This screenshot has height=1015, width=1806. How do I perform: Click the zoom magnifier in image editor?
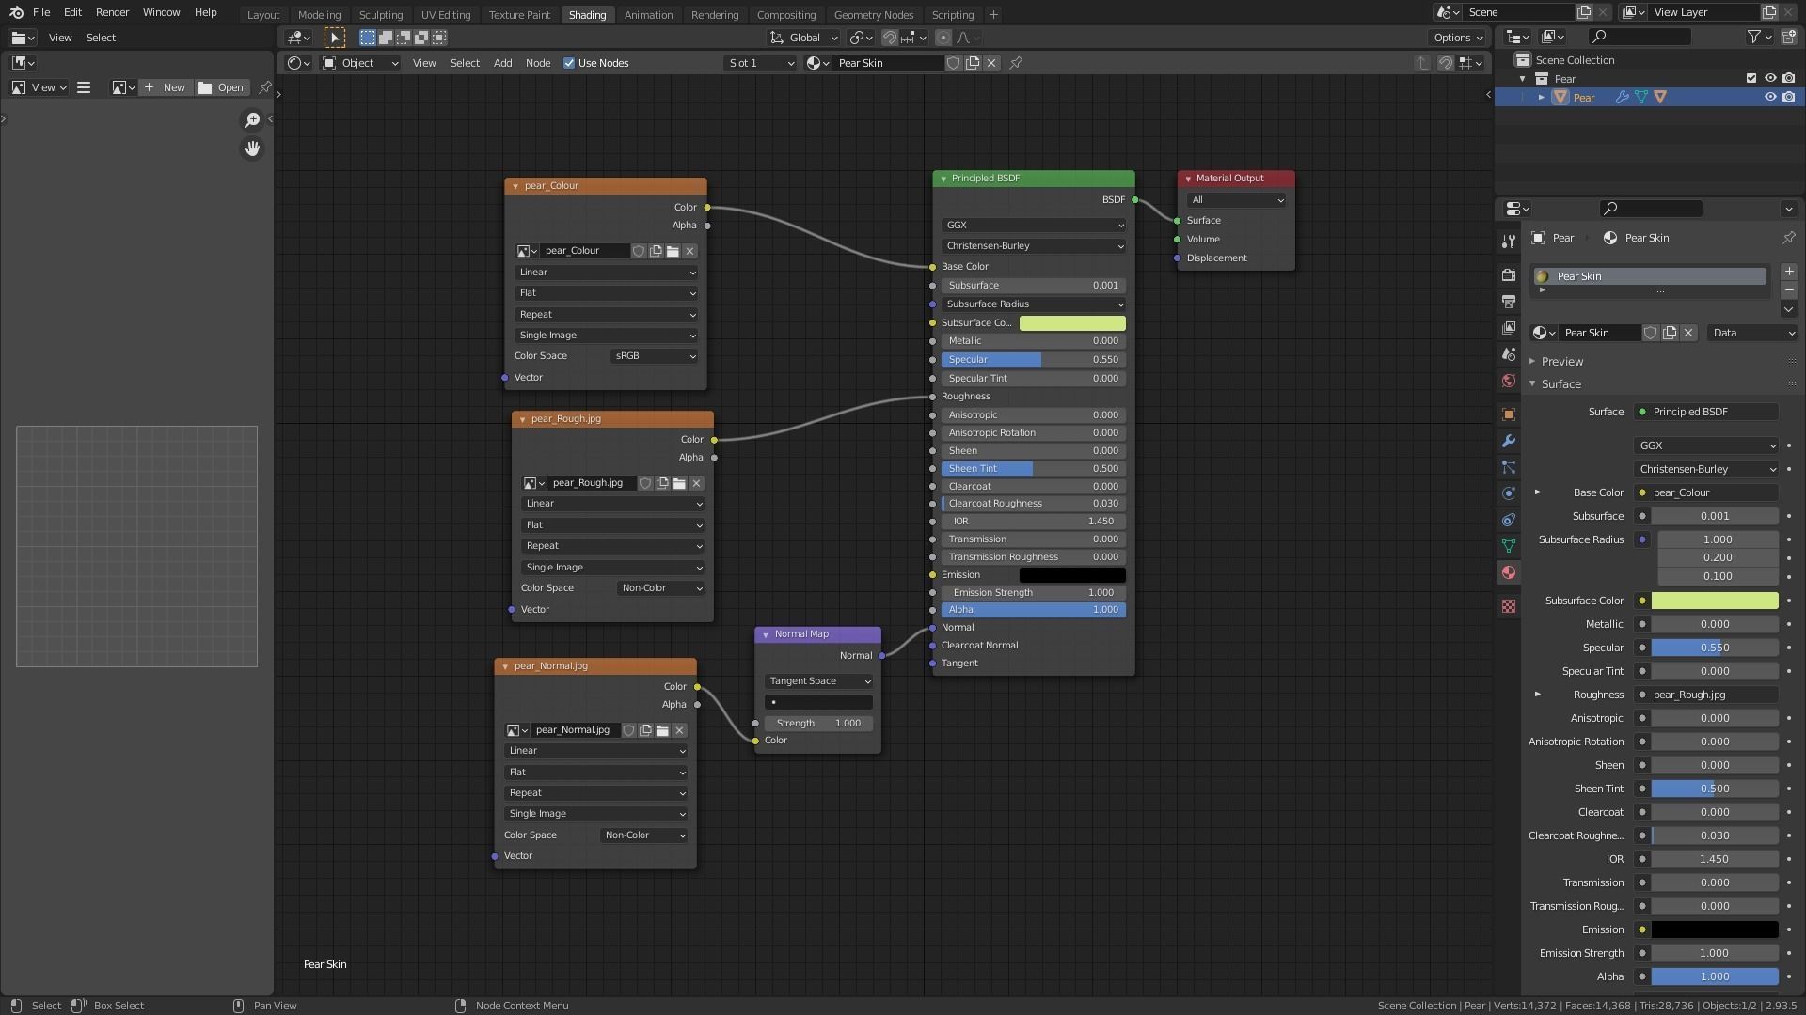251,120
